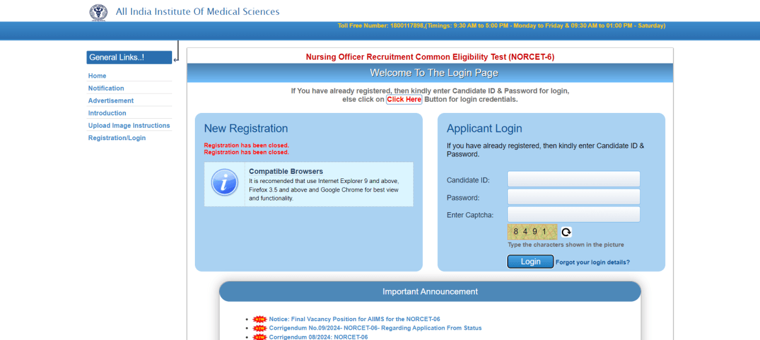Image resolution: width=760 pixels, height=340 pixels.
Task: Select the Enter Captcha text box
Action: tap(574, 215)
